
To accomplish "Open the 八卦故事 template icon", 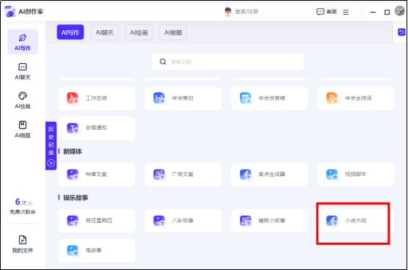I will click(159, 221).
